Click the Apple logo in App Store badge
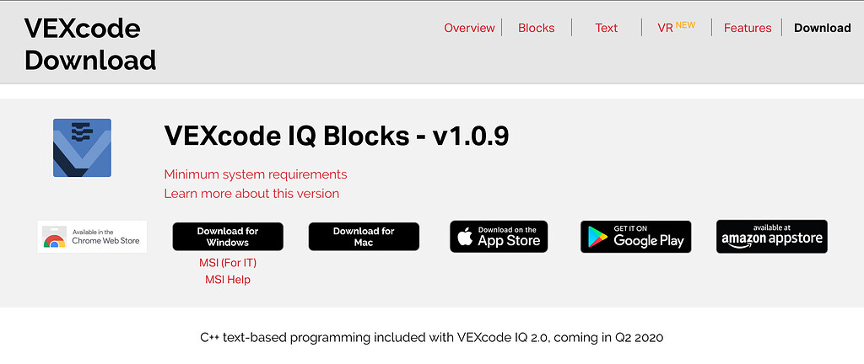 (x=465, y=237)
